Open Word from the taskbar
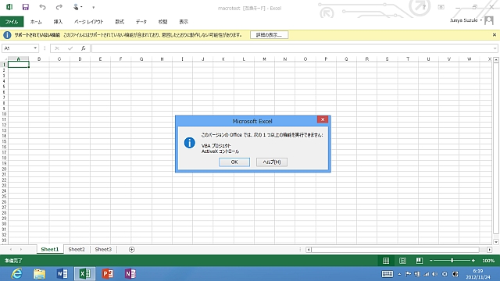 62,274
